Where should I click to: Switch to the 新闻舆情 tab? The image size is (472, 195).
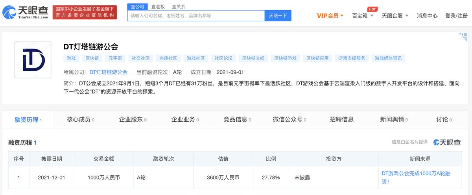pyautogui.click(x=394, y=119)
